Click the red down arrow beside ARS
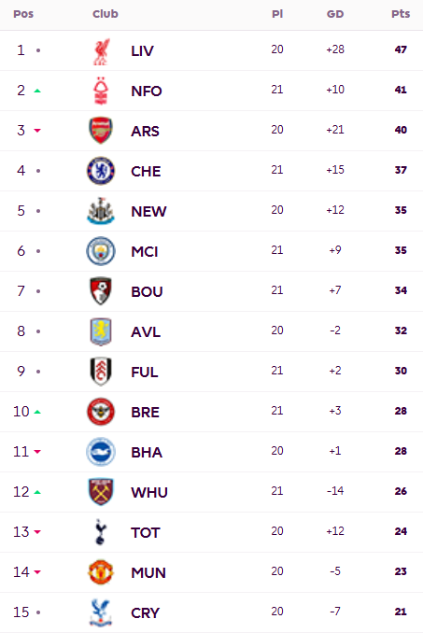This screenshot has height=633, width=423. click(x=37, y=131)
